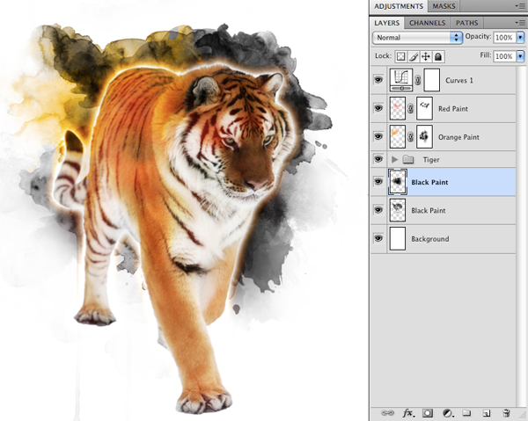The image size is (528, 421).
Task: Hide the lower Black Paint layer
Action: (378, 210)
